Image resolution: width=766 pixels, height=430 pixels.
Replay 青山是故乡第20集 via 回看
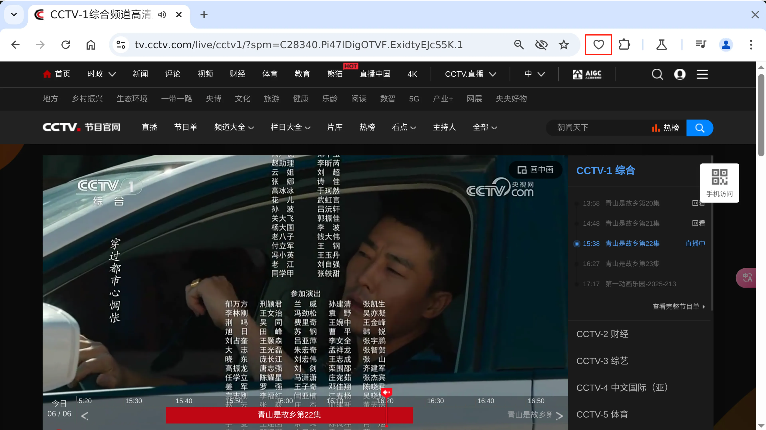[698, 203]
